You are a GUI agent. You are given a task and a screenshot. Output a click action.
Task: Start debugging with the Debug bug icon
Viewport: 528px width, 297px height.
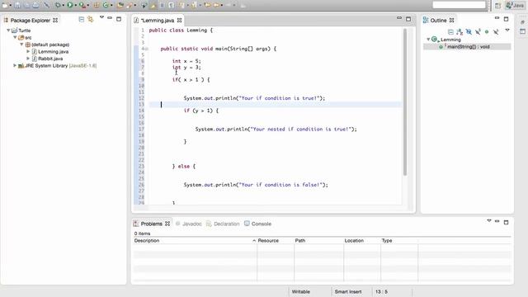coord(58,5)
